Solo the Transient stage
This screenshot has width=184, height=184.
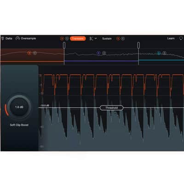67,39
